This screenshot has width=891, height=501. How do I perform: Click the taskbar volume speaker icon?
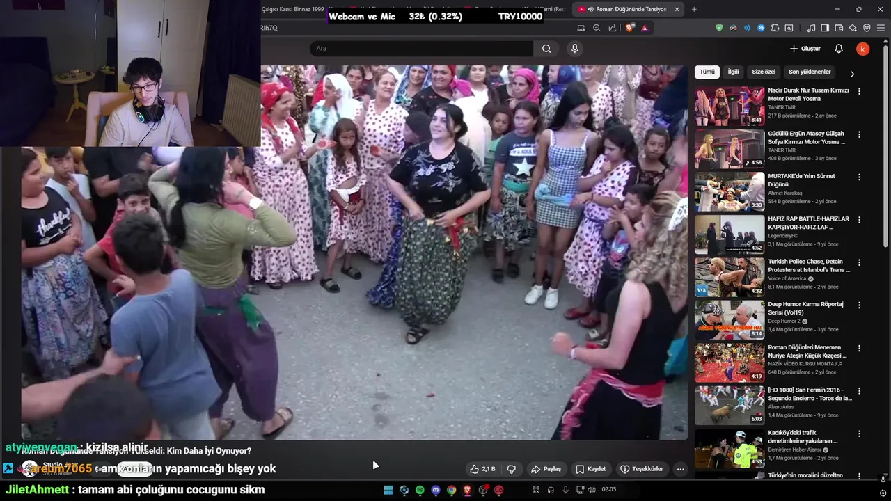click(592, 490)
